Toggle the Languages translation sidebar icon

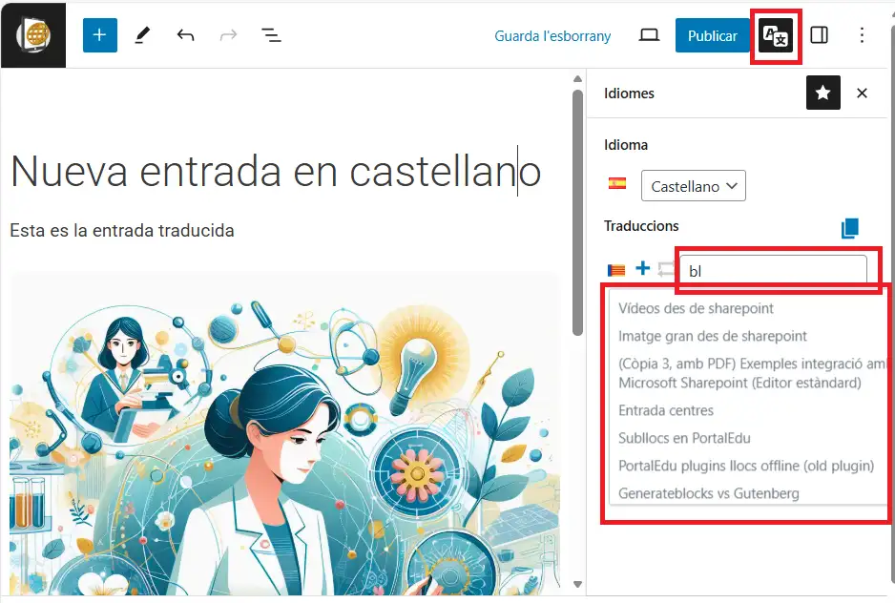point(775,36)
